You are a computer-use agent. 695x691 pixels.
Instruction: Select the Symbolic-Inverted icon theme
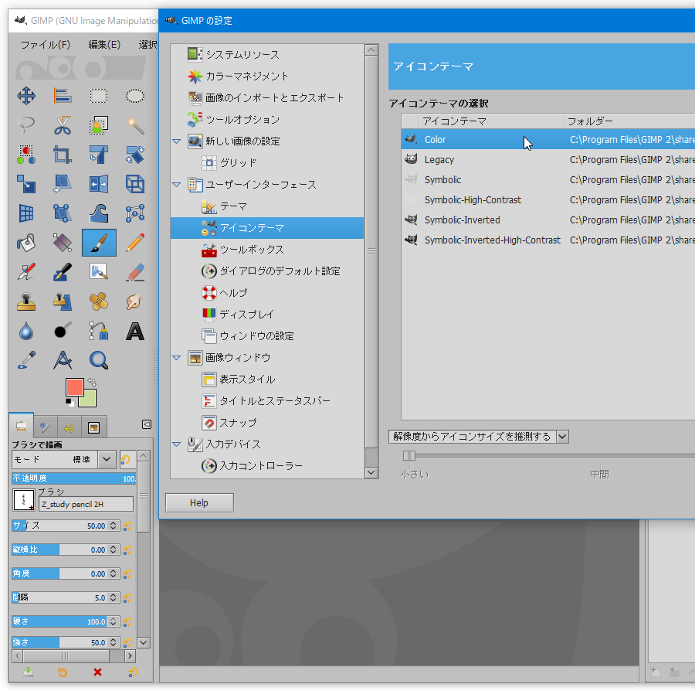pyautogui.click(x=548, y=220)
